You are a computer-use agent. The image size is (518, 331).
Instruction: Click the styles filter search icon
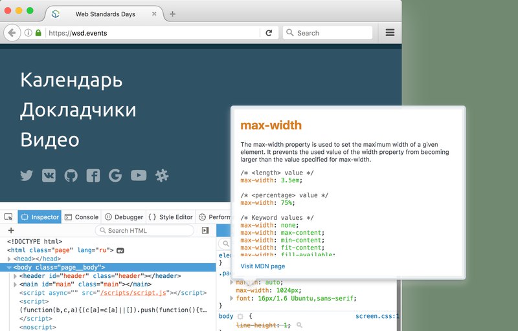click(x=225, y=244)
